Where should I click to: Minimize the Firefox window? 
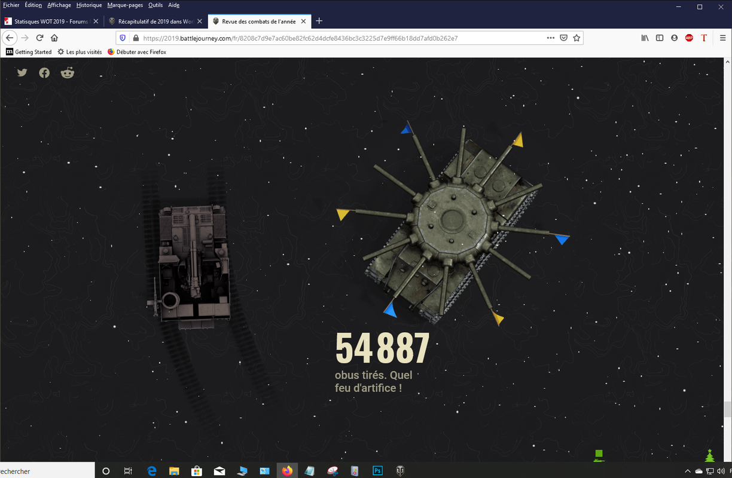678,7
